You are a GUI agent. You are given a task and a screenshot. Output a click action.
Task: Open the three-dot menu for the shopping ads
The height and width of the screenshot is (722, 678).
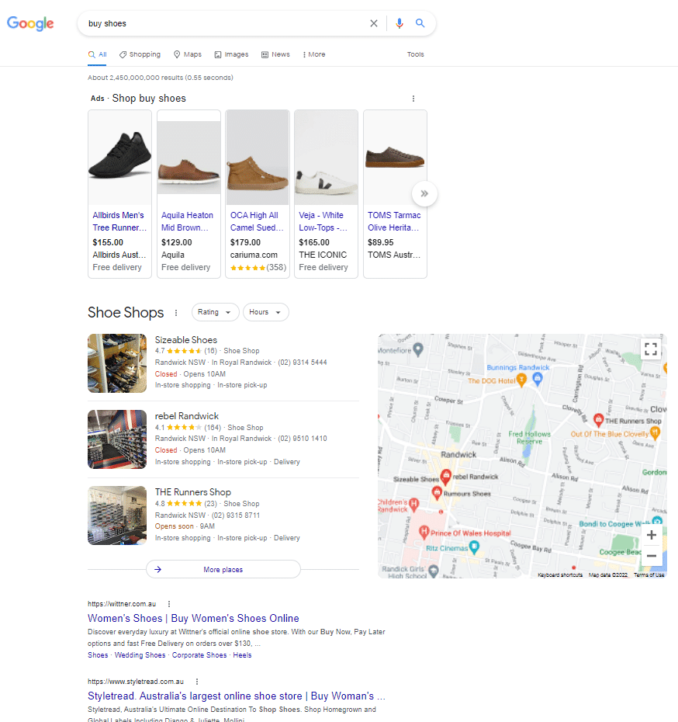coord(413,99)
